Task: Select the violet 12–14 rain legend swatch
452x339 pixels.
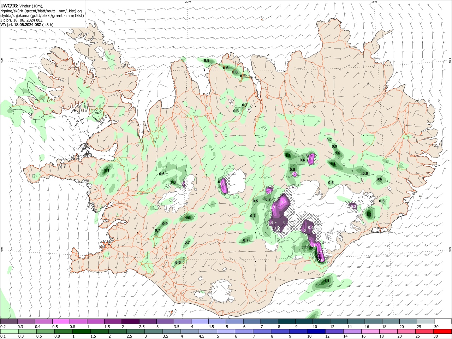Action: [334, 331]
